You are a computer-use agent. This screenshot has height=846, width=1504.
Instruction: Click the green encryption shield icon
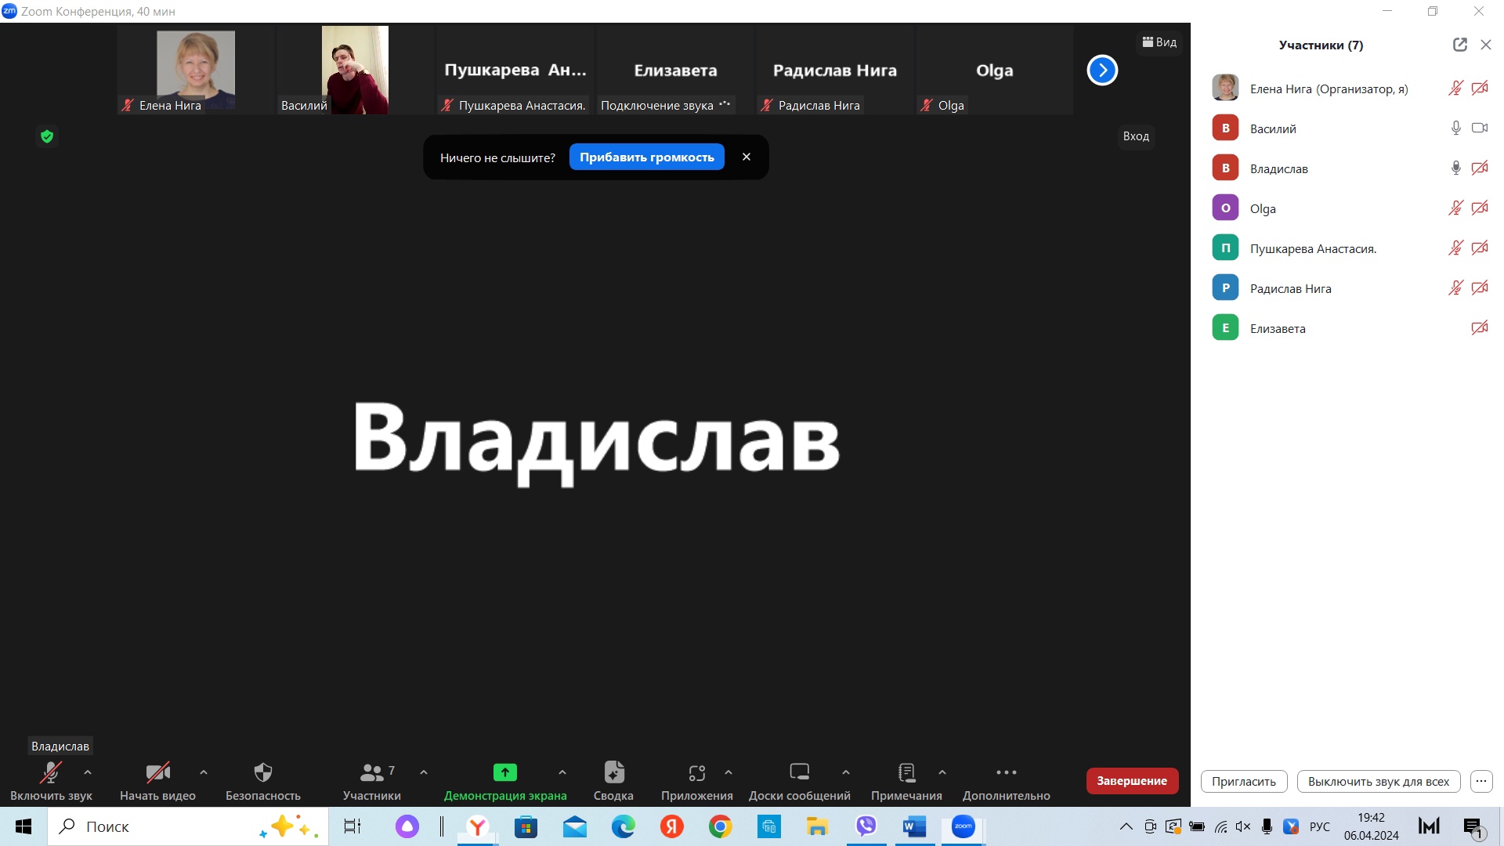click(x=47, y=136)
